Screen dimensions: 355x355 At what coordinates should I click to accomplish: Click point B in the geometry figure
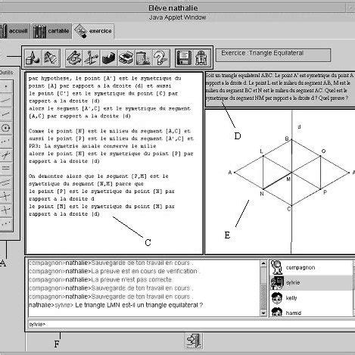click(x=291, y=139)
